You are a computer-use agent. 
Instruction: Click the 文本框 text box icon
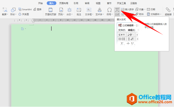pos(89,10)
